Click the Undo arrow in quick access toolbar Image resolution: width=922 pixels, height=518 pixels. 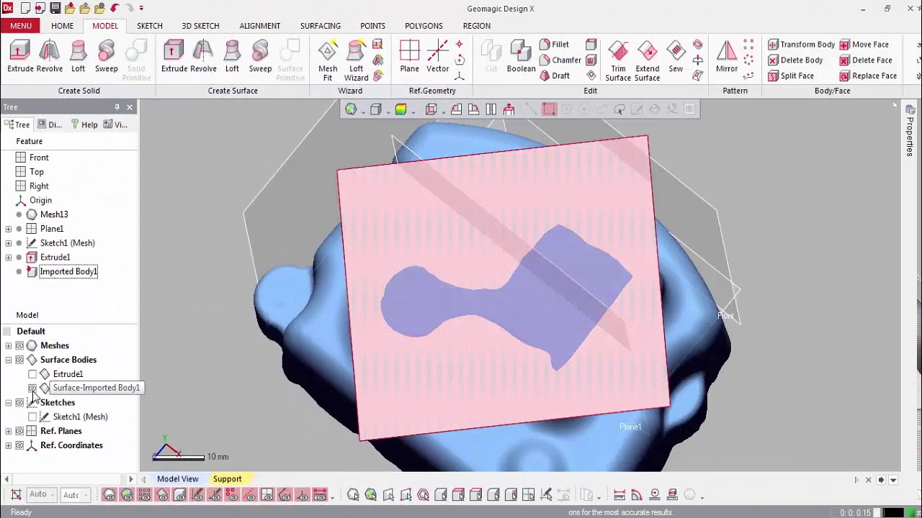pyautogui.click(x=115, y=9)
